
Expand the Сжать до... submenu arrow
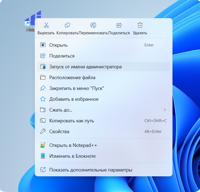coord(165,110)
